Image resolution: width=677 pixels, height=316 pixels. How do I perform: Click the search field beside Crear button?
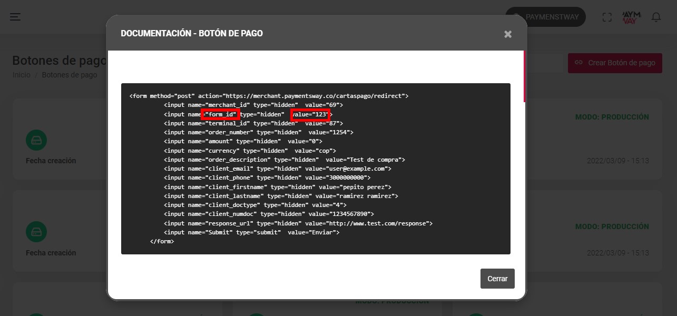(544, 63)
